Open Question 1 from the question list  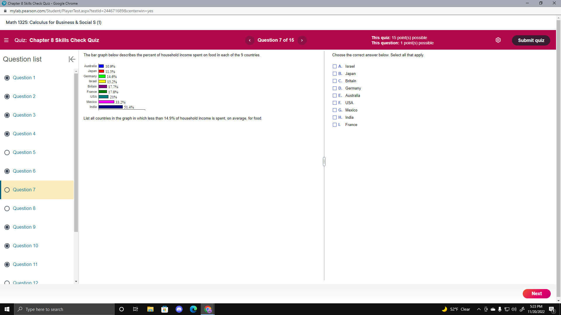pyautogui.click(x=24, y=78)
